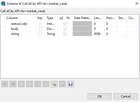140x102 pixels.
Task: Click the Cancel button
Action: tap(126, 96)
